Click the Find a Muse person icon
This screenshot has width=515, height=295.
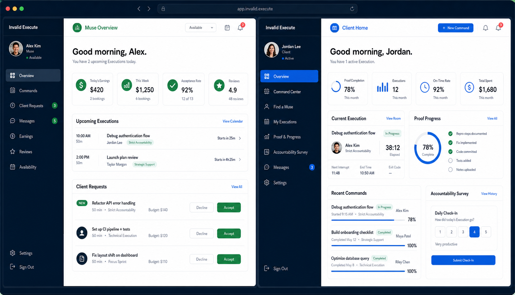[x=267, y=107]
